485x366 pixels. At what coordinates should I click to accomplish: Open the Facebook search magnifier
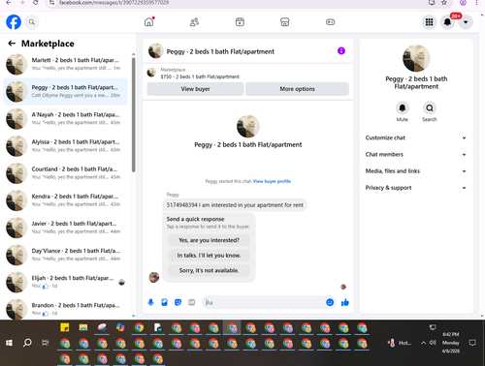click(32, 22)
